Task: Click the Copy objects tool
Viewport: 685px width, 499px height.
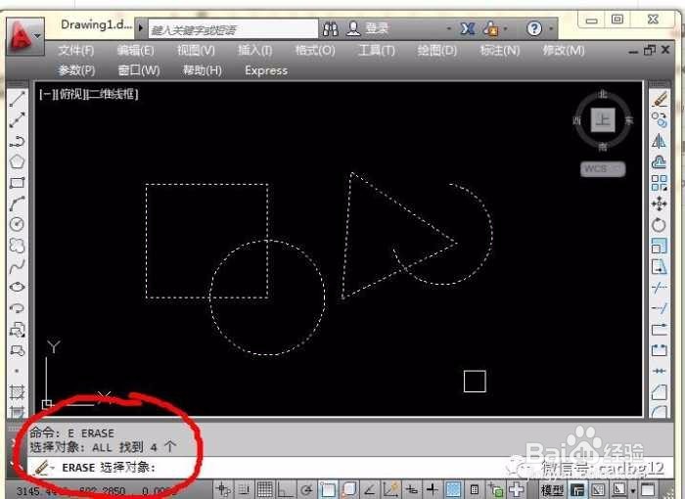Action: (660, 119)
